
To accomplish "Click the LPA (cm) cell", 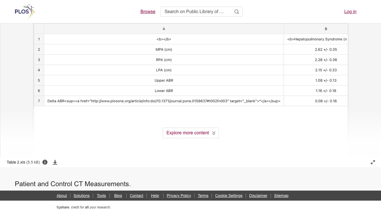I will point(164,70).
